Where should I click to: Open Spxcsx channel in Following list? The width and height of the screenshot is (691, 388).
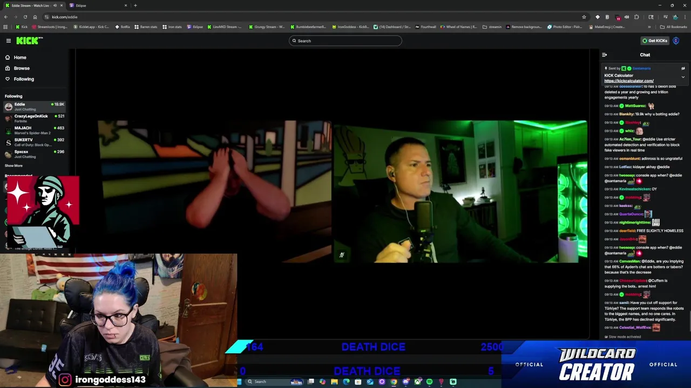(35, 154)
